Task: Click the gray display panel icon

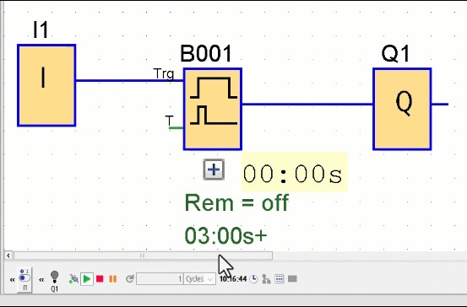Action: pyautogui.click(x=292, y=278)
